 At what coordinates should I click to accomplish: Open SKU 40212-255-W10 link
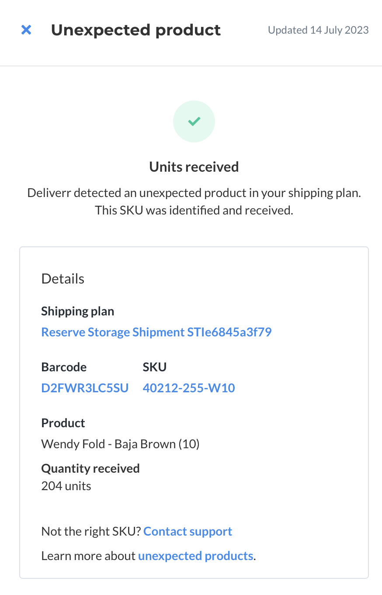click(x=189, y=388)
